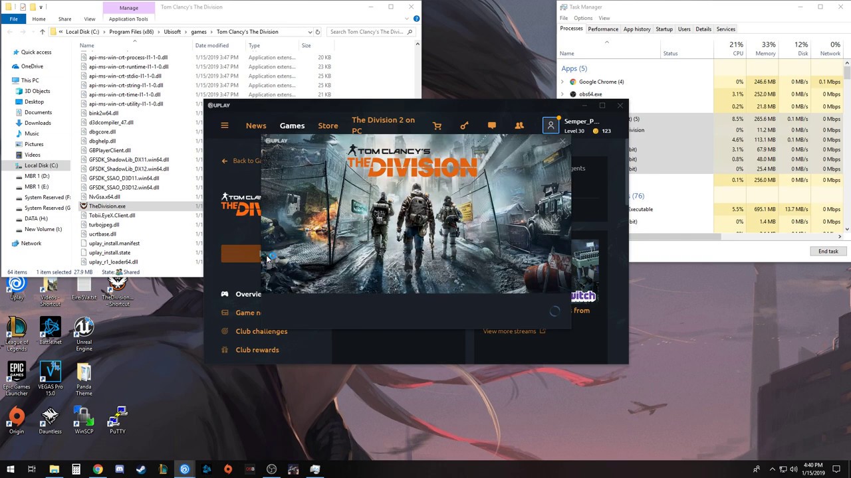The image size is (851, 478).
Task: Open Uplay News tab
Action: (x=256, y=125)
